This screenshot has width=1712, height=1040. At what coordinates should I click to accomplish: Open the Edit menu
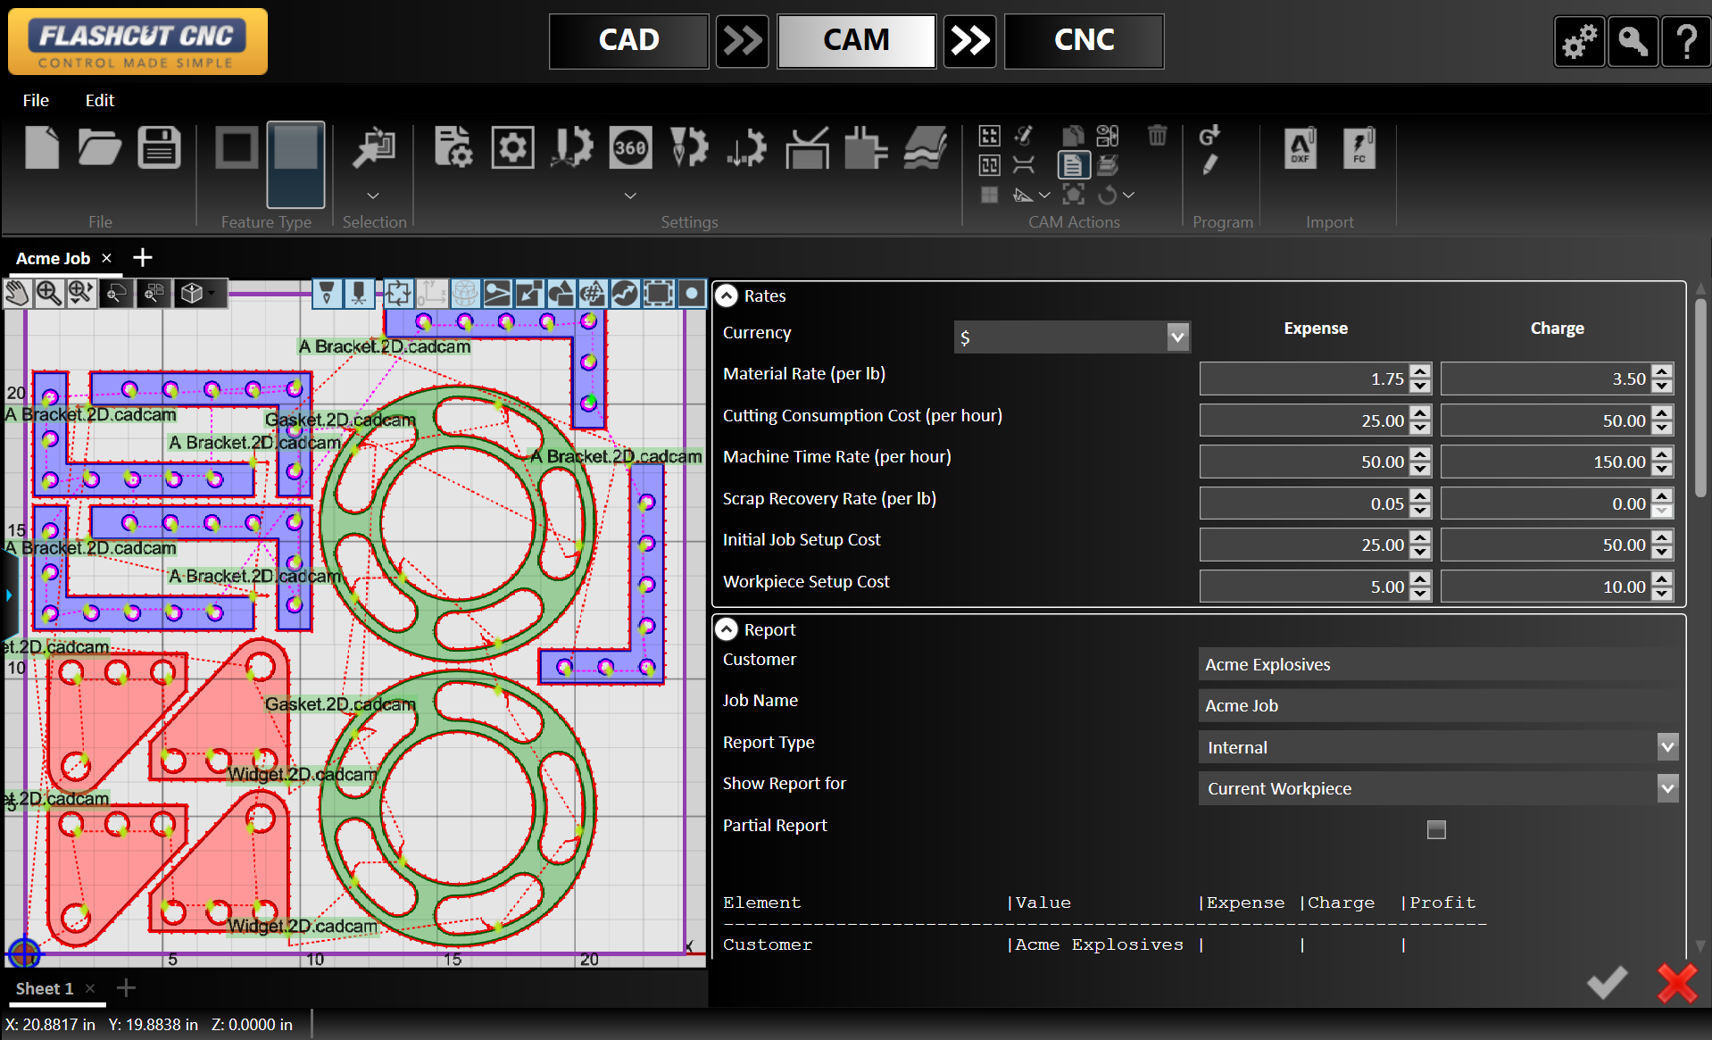99,100
